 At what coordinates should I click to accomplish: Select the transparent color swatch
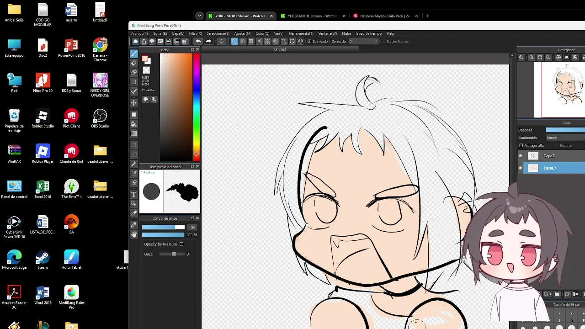click(x=146, y=70)
